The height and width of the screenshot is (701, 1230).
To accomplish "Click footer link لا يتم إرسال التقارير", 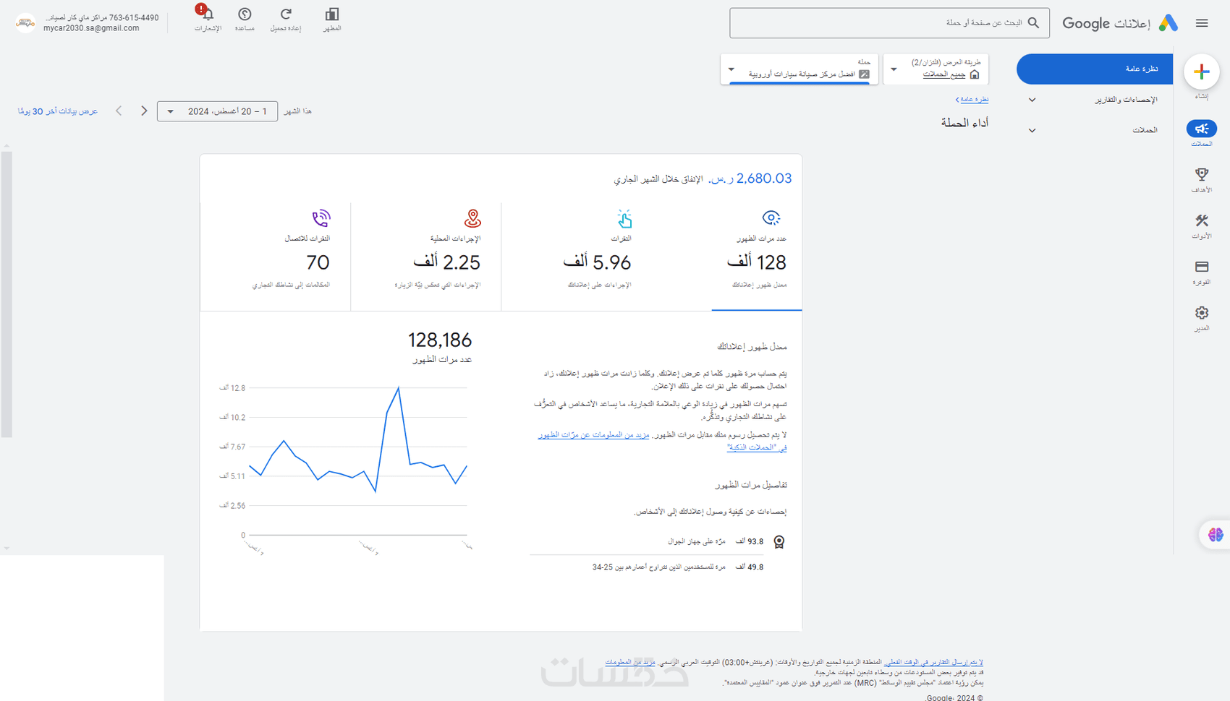I will [934, 662].
